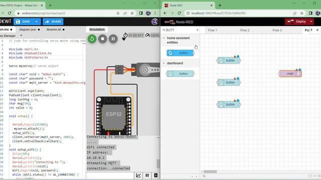Pause serial monitor output

tap(147, 175)
